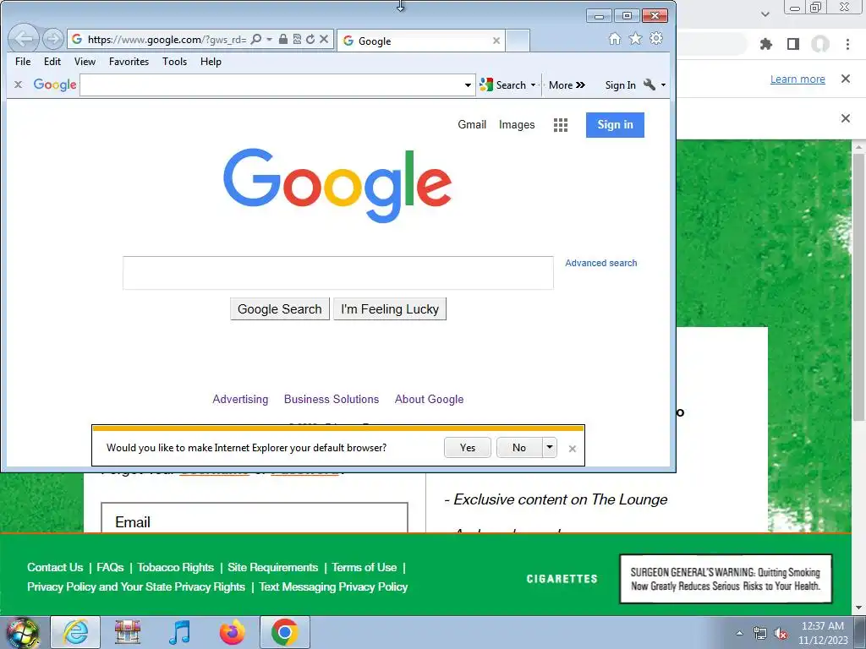Toggle IE compatibility view icon

click(x=297, y=39)
